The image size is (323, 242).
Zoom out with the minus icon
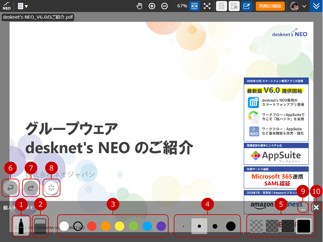tap(164, 6)
